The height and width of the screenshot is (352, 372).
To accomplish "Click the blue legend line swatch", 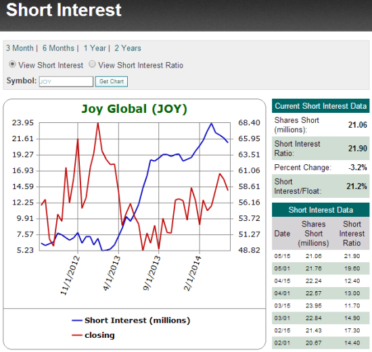I will pos(77,320).
